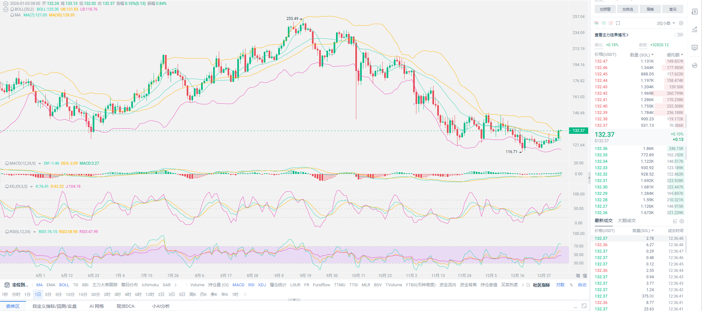This screenshot has width=702, height=311.
Task: Show only sell orders in order book
Action: 611,23
